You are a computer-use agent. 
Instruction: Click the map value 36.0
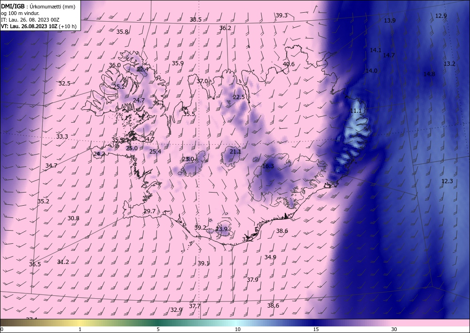tap(115, 65)
